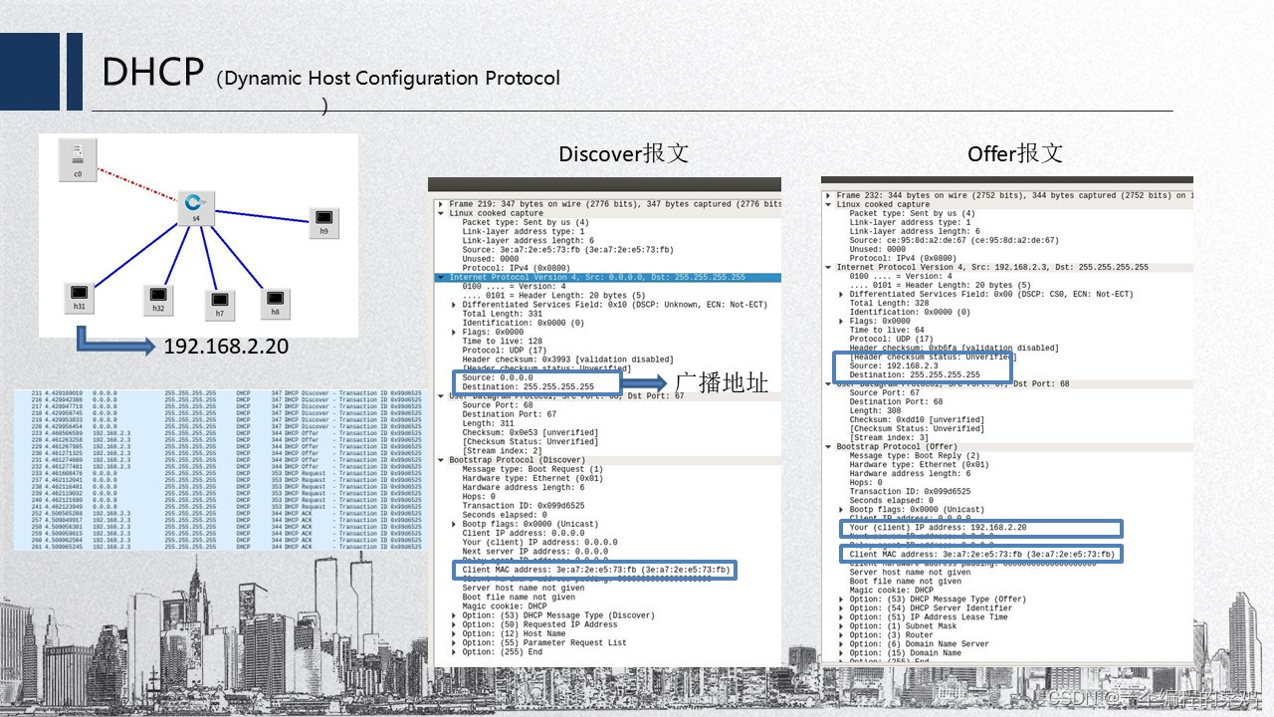Image resolution: width=1274 pixels, height=717 pixels.
Task: Click 'Your (client) IP address: 192.168.2.20' line
Action: [x=938, y=527]
